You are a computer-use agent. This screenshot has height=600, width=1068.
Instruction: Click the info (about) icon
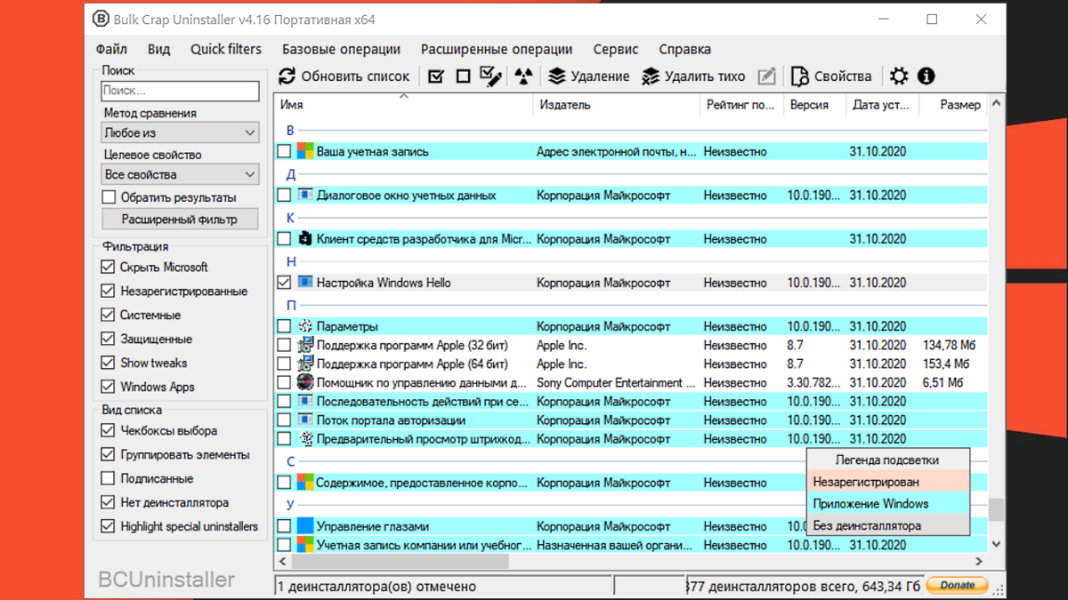926,76
